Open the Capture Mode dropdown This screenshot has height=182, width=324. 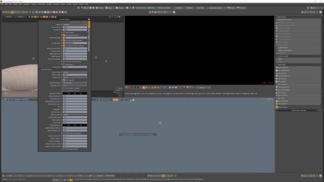coord(74,72)
